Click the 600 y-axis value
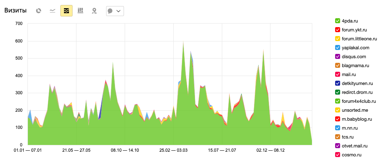This screenshot has height=161, width=383. [x=19, y=41]
